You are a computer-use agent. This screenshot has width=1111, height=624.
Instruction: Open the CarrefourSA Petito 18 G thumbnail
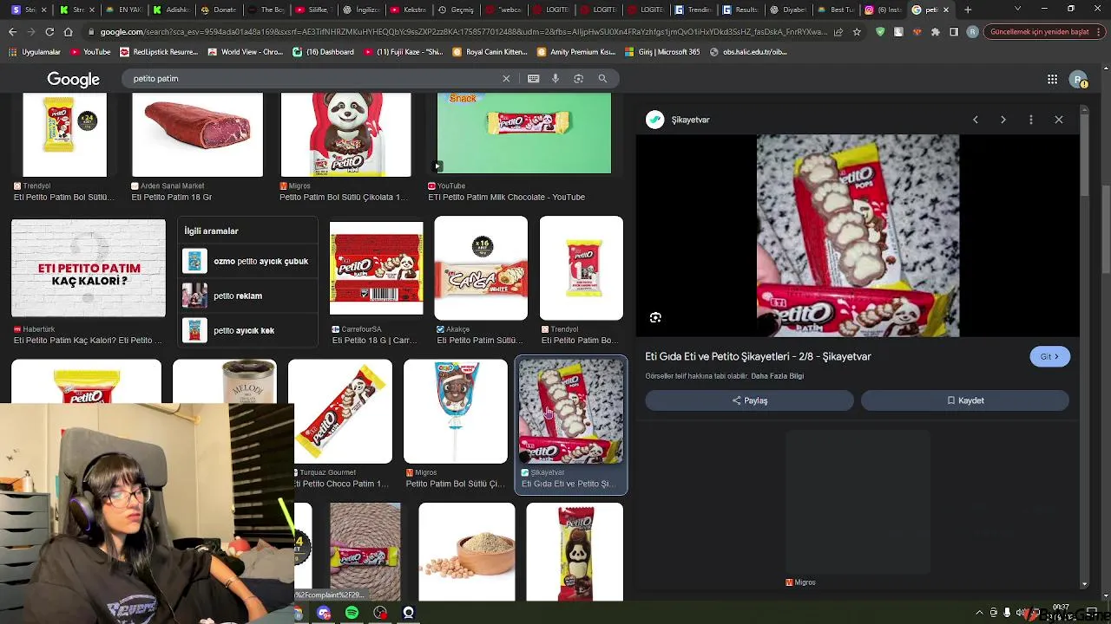coord(376,269)
